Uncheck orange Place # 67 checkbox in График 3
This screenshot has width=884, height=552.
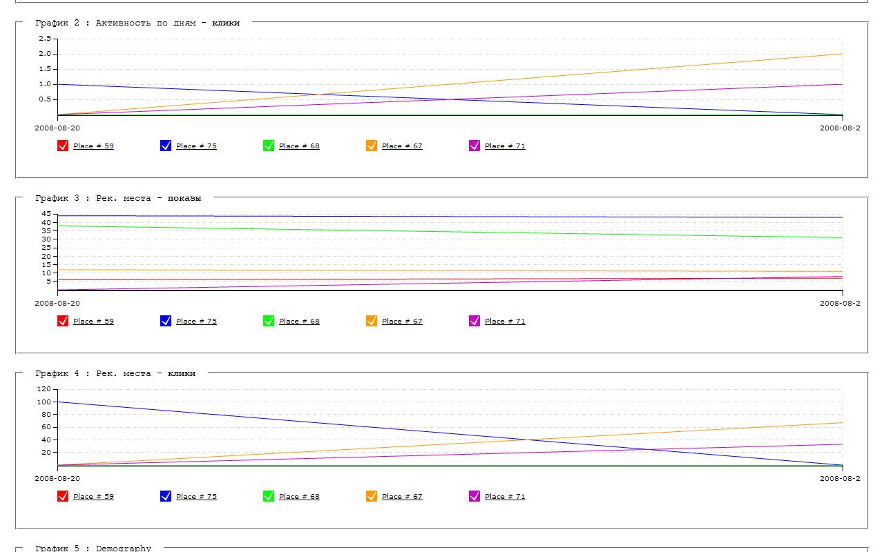point(372,321)
